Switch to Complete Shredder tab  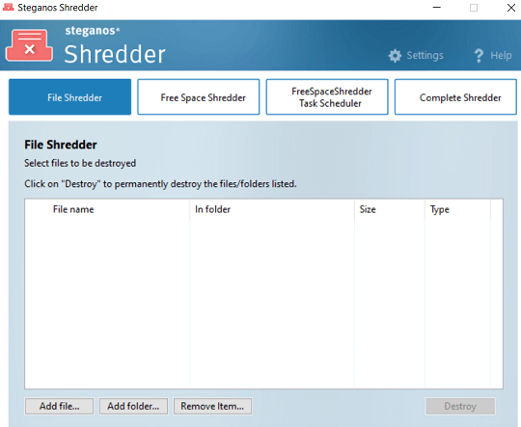[455, 97]
